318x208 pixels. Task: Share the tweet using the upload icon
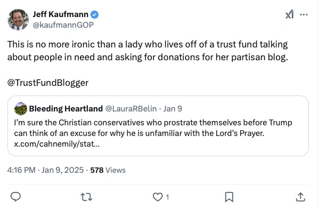(x=300, y=197)
